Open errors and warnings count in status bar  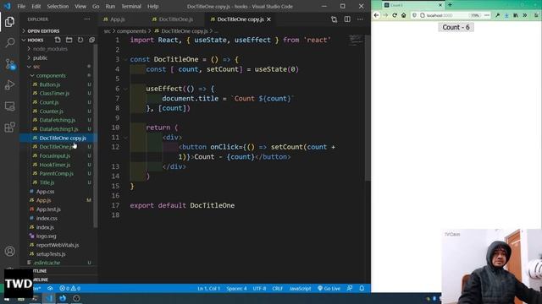click(x=69, y=288)
